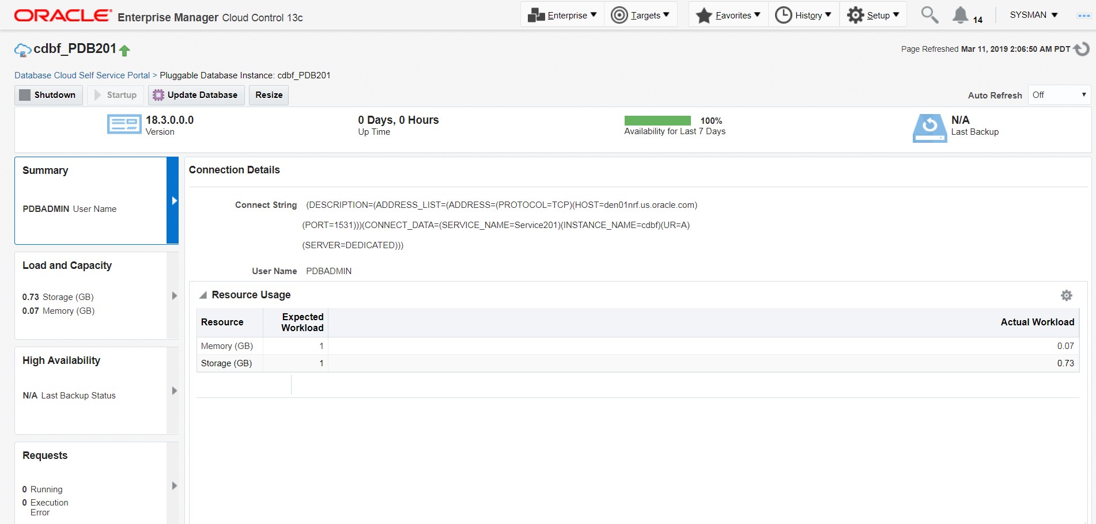Click the PDBADMIN value under Connection Details
This screenshot has width=1096, height=524.
click(x=328, y=271)
